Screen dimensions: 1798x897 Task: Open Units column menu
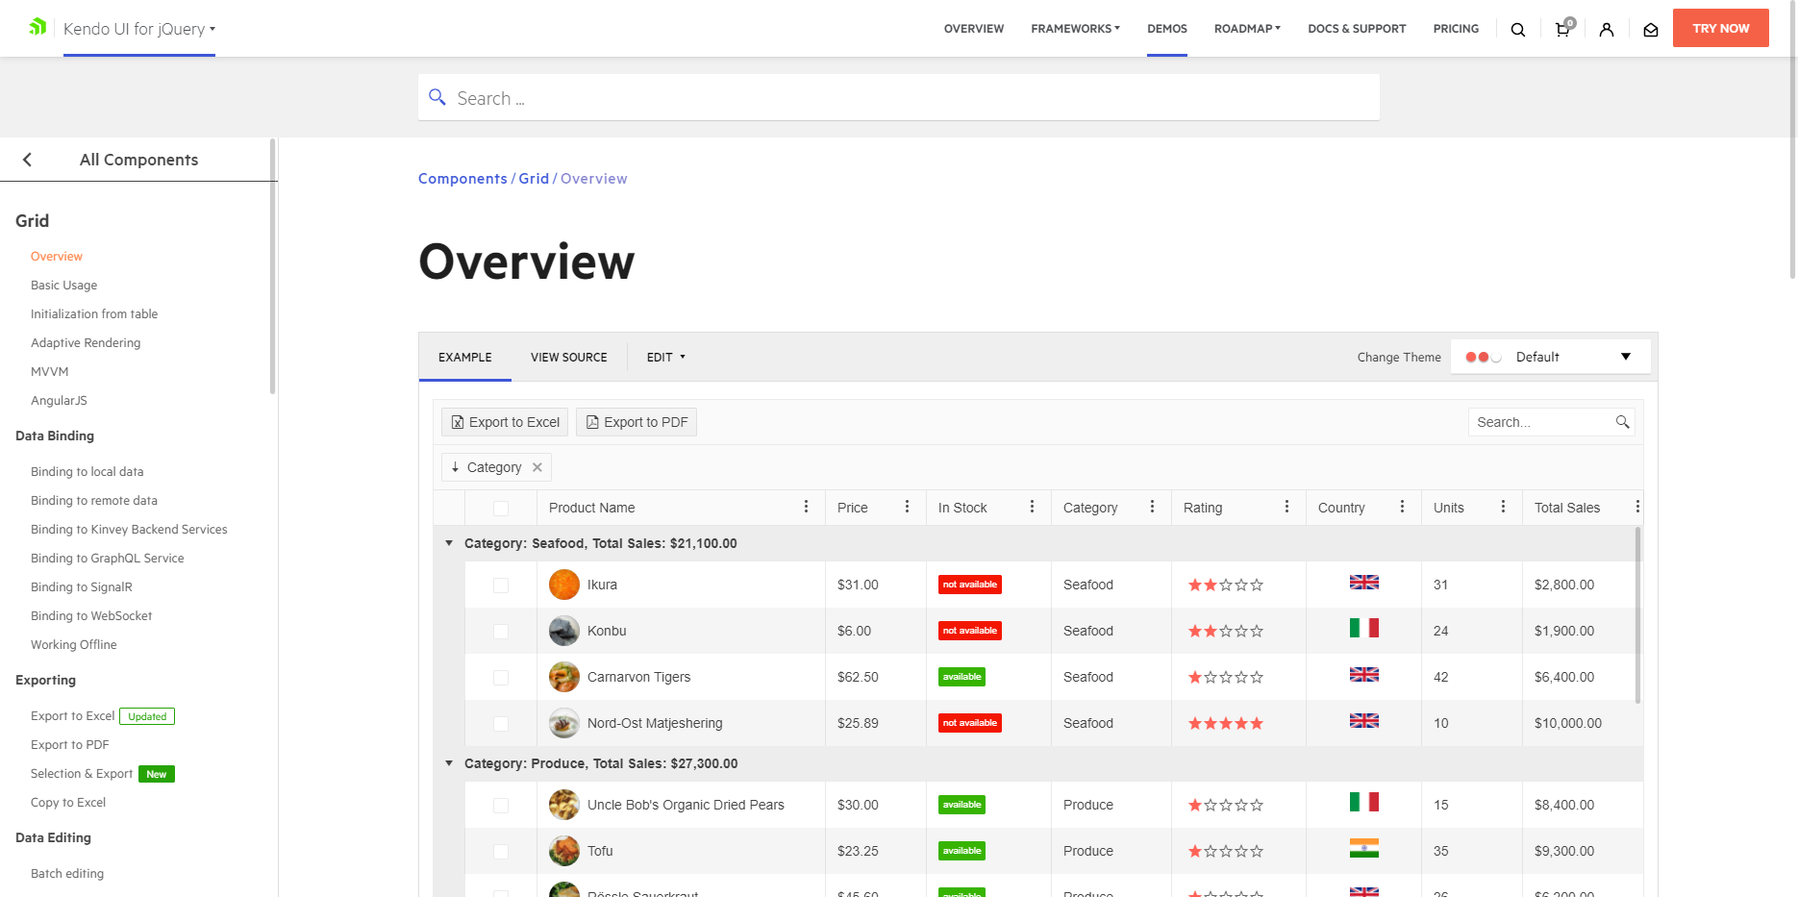coord(1503,507)
